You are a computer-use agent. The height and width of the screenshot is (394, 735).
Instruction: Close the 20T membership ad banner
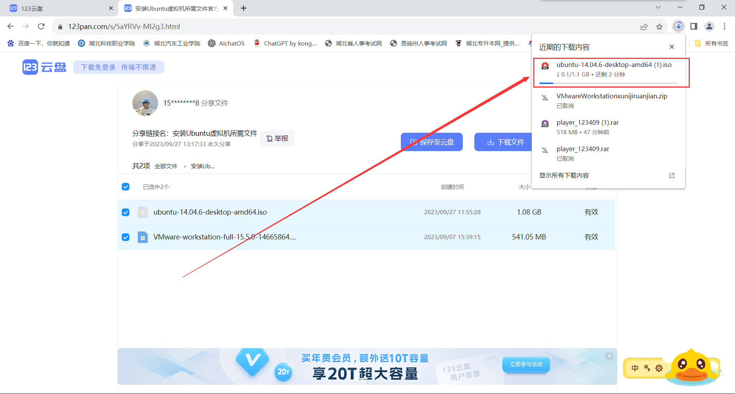tap(609, 356)
